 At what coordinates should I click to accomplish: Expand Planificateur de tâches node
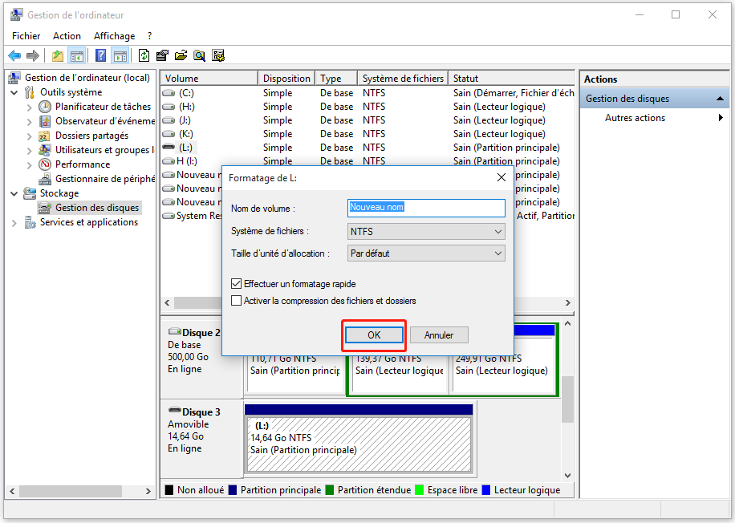(30, 107)
